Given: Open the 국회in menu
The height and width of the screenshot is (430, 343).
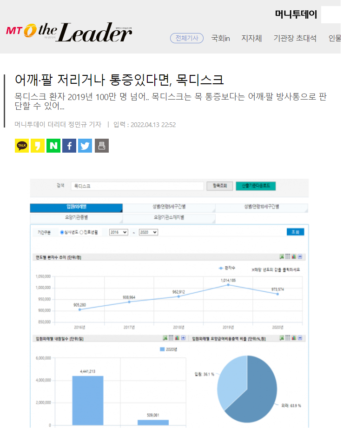Looking at the screenshot, I should [221, 38].
